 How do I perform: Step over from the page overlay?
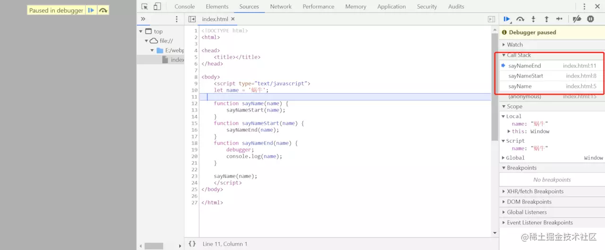pyautogui.click(x=103, y=10)
